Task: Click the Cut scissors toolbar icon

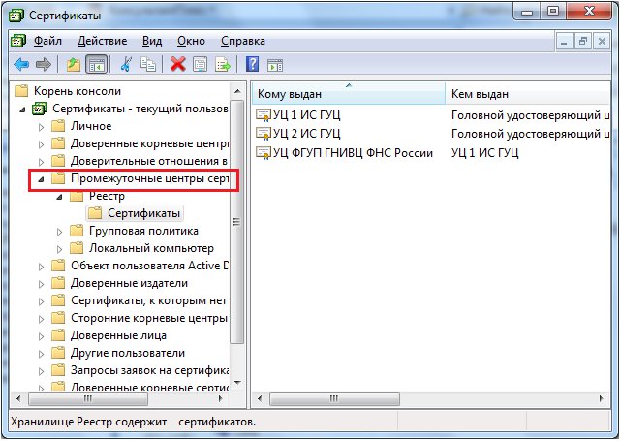Action: tap(126, 65)
